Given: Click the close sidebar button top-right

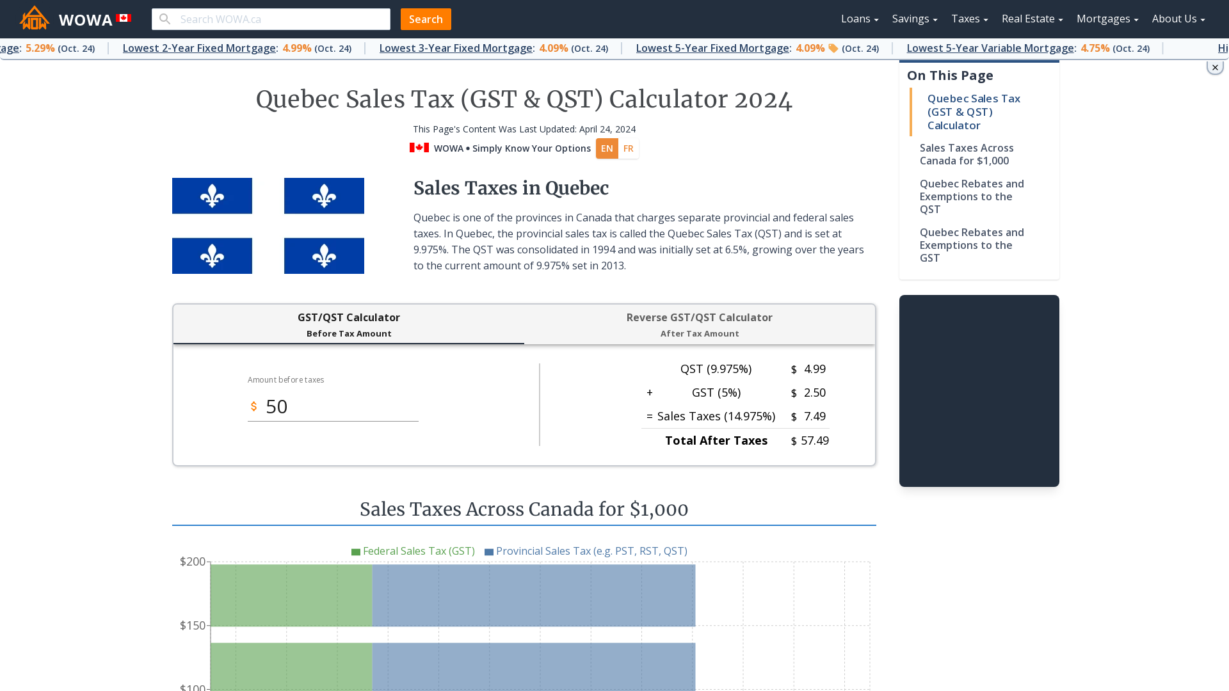Looking at the screenshot, I should click(x=1216, y=67).
